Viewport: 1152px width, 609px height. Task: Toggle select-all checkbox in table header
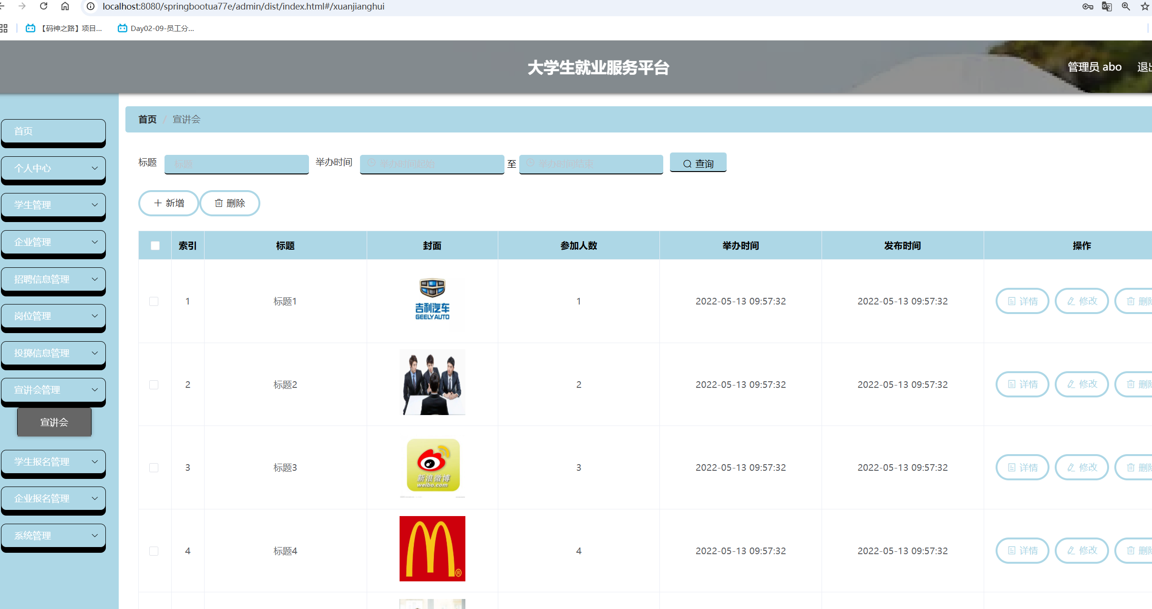click(155, 245)
